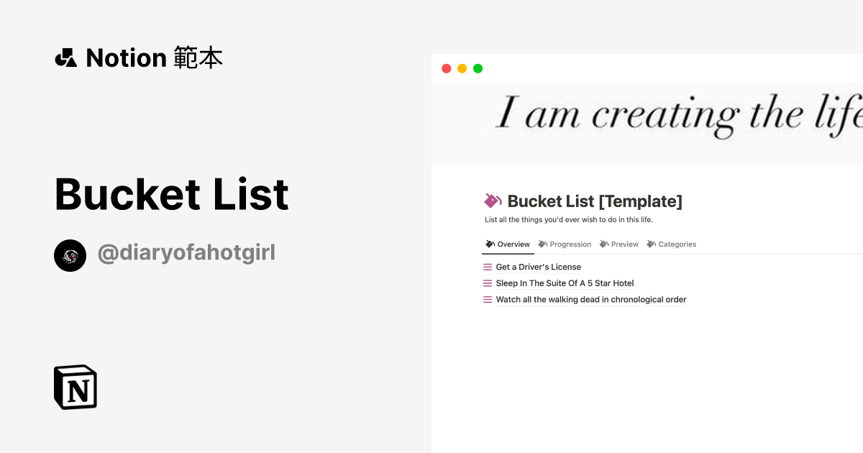Screen dimensions: 863x453
Task: Click the Notion 範本 logo icon
Action: coord(66,58)
